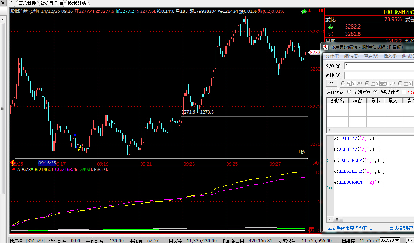Click the b:ALLBUYV code line
The height and width of the screenshot is (243, 414).
(357, 149)
